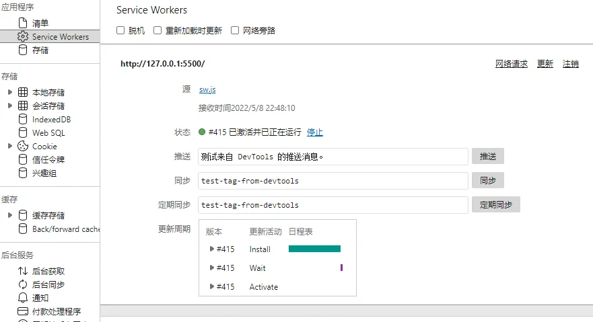Click the 版本 column header
Image resolution: width=593 pixels, height=322 pixels.
coord(214,231)
